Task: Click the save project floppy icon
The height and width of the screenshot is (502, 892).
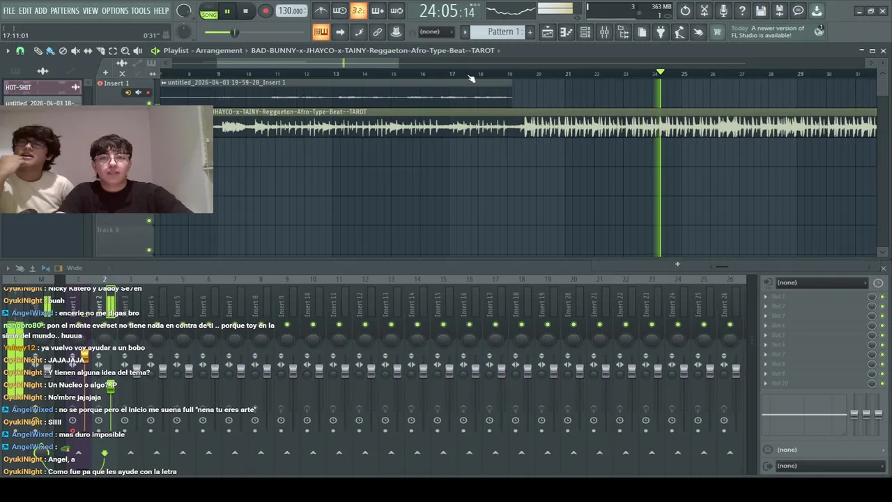Action: click(x=761, y=10)
